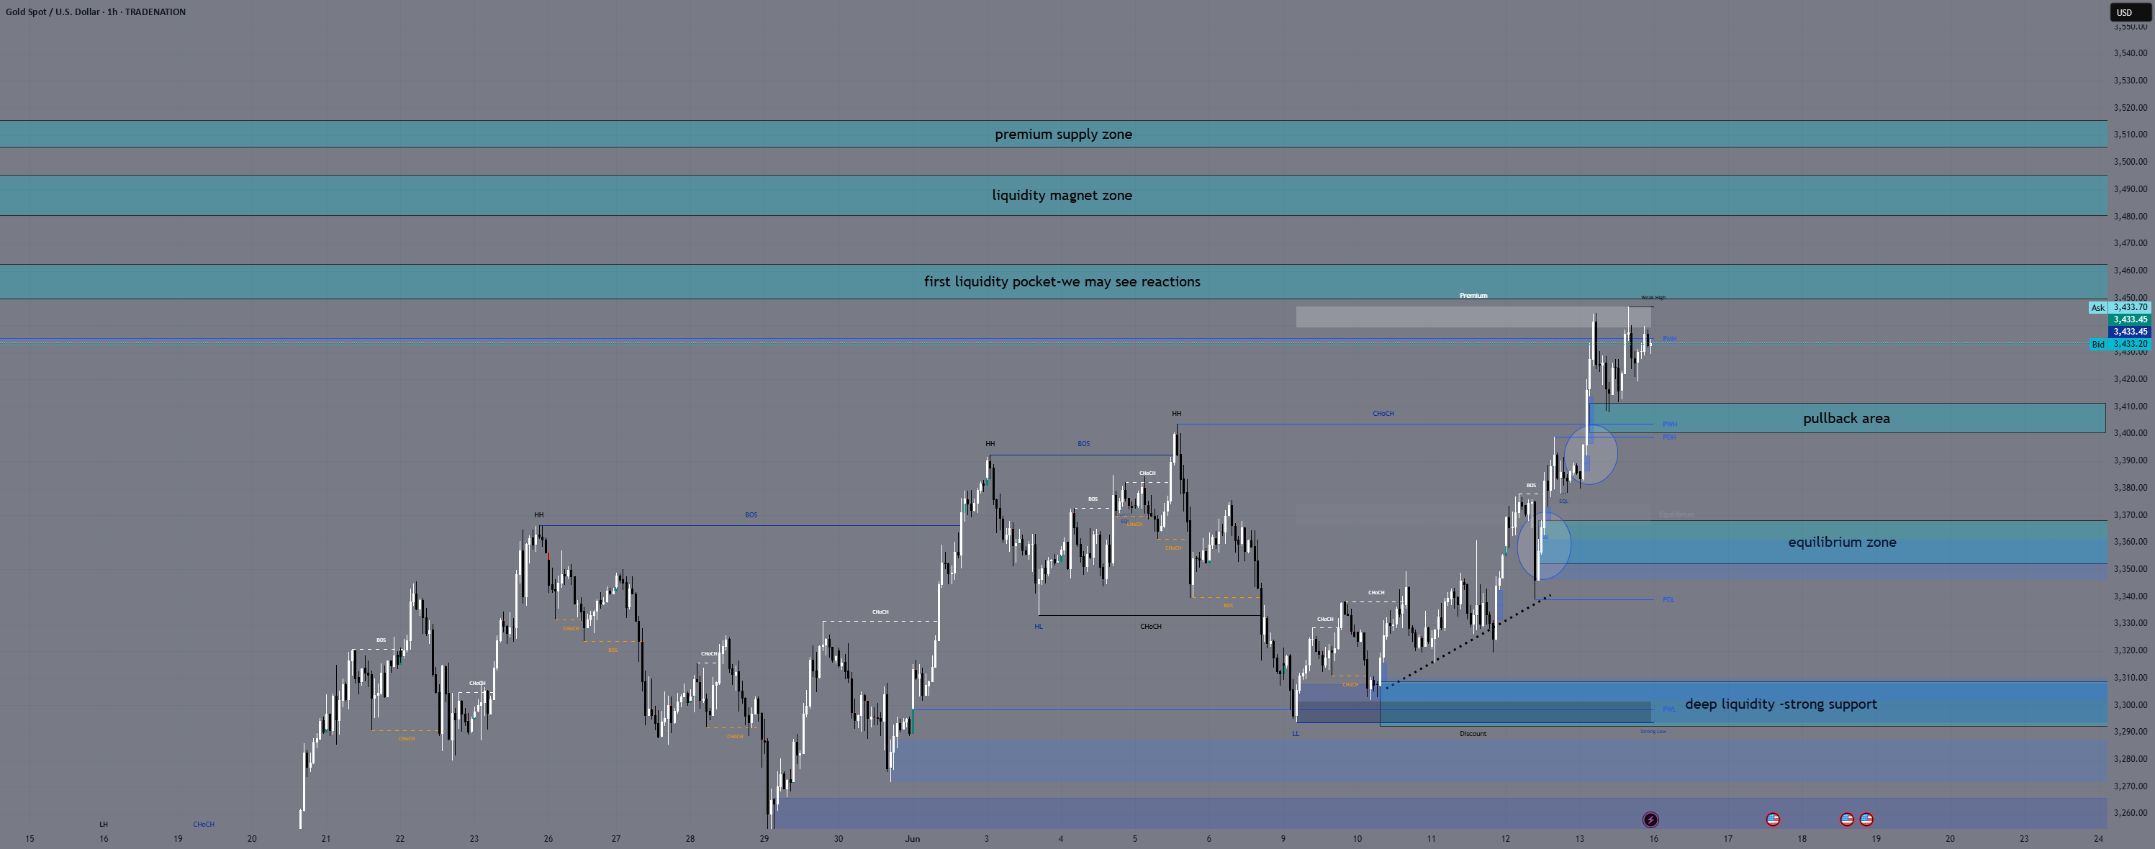Image resolution: width=2155 pixels, height=849 pixels.
Task: Select 'deep liquidity -strong support' label
Action: 1780,704
